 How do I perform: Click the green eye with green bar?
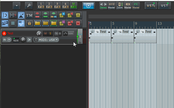pos(46,15)
